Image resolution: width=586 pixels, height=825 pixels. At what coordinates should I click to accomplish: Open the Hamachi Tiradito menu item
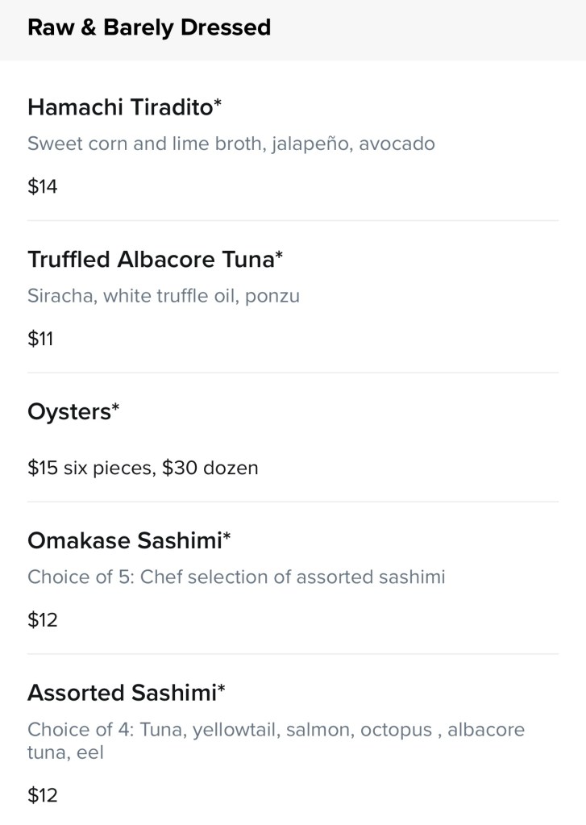click(x=121, y=106)
